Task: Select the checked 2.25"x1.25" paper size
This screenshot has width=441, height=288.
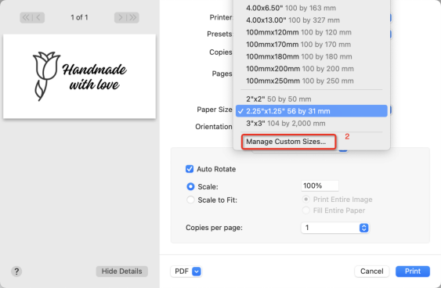Action: click(x=312, y=111)
